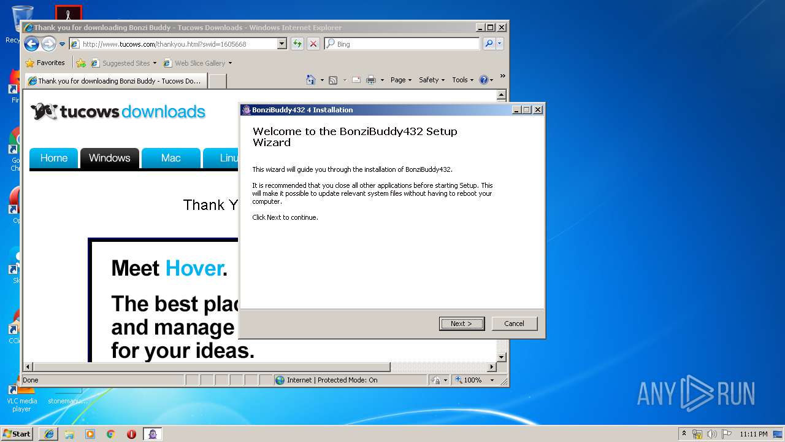Open IE Help question mark menu

point(486,80)
